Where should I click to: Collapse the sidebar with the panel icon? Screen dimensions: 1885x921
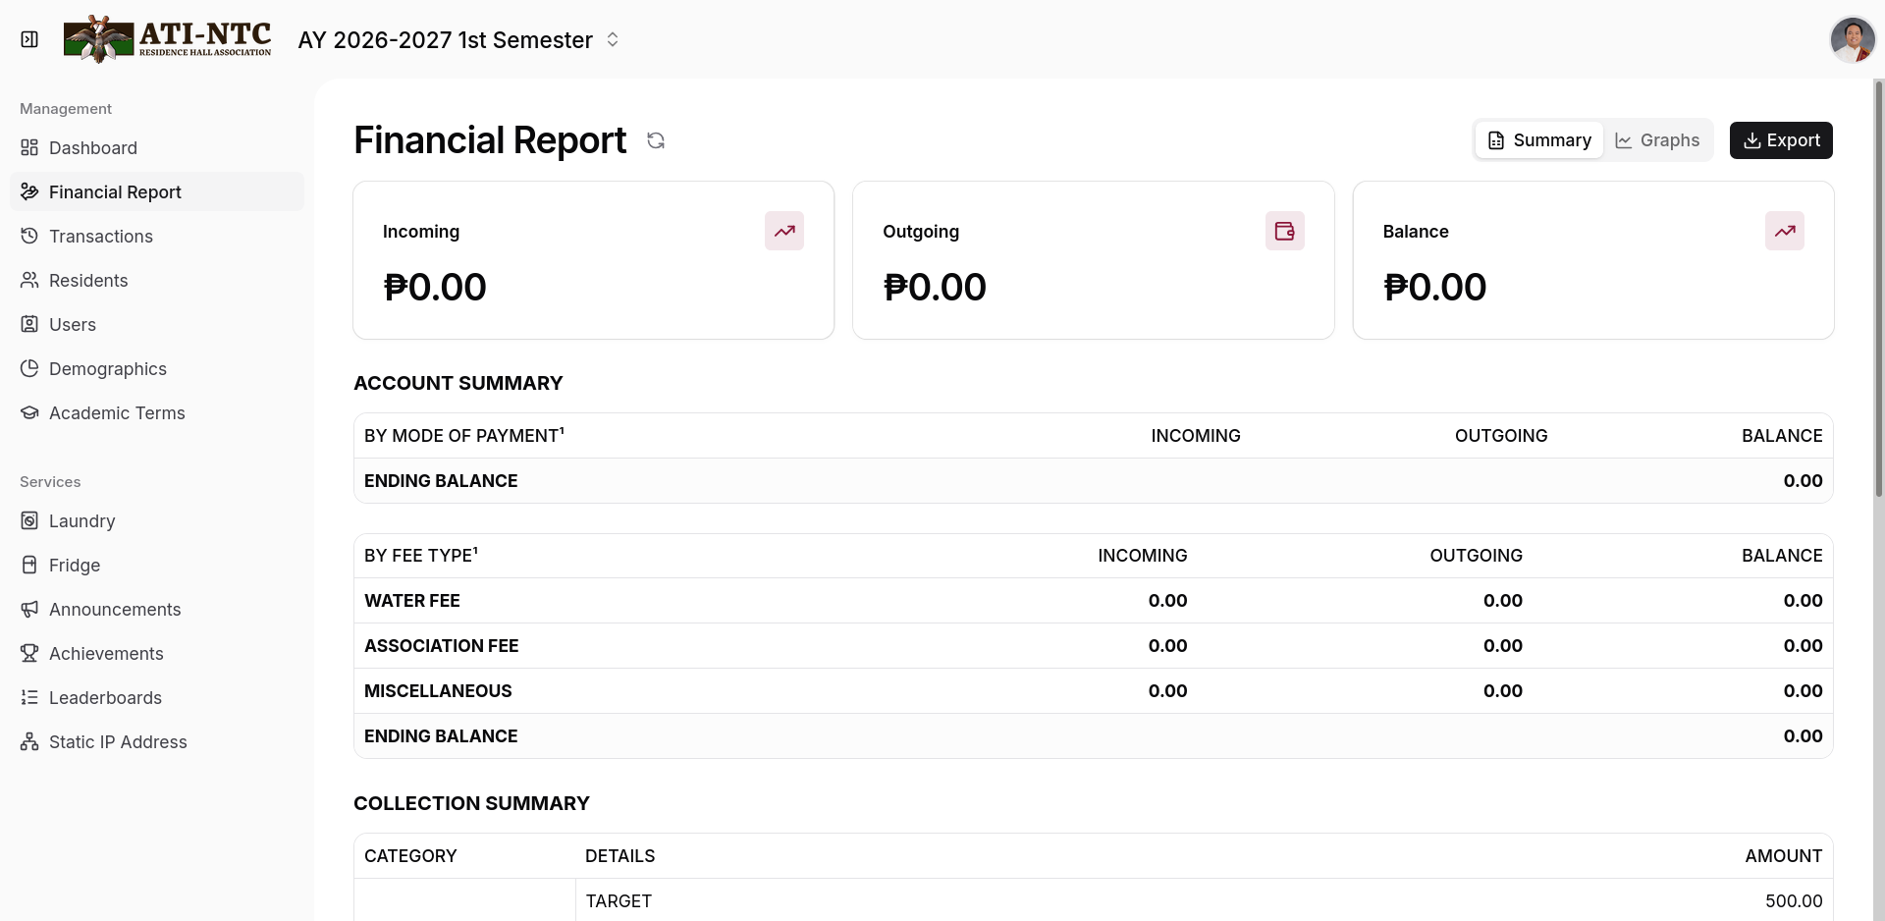(29, 39)
